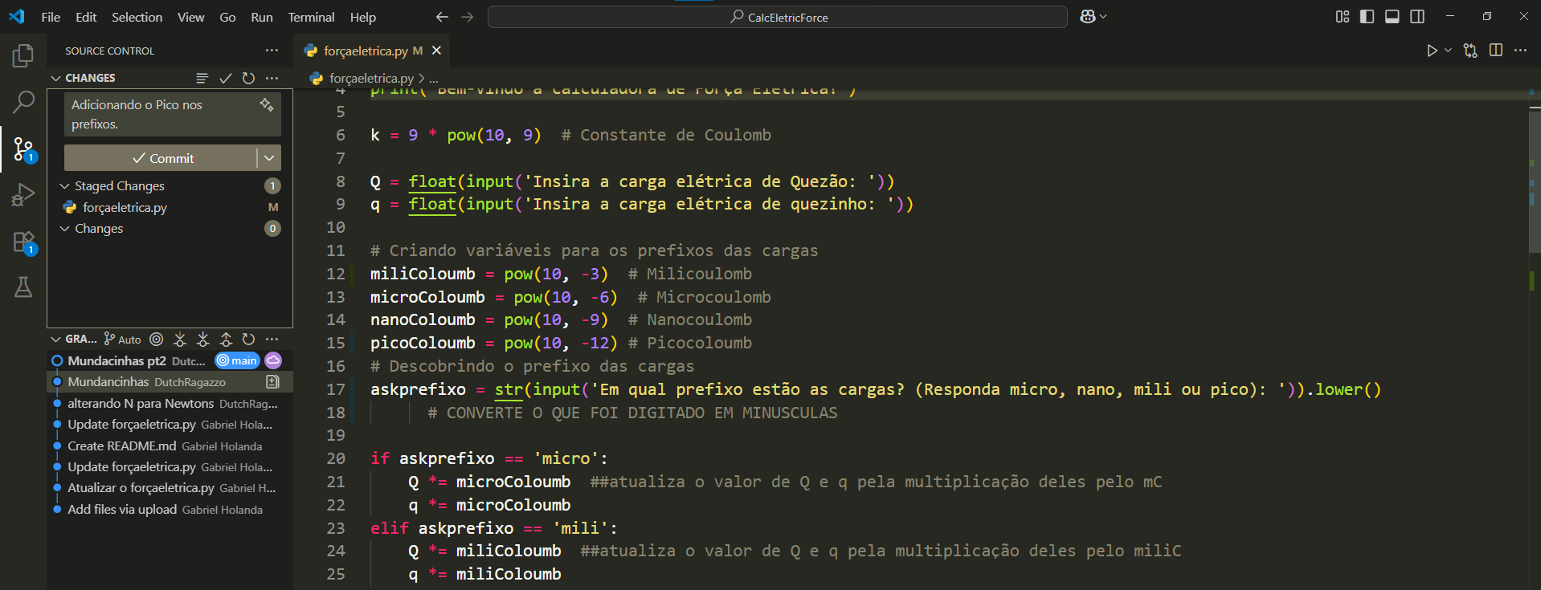Run the Python file with play icon
Viewport: 1541px width, 590px height.
pyautogui.click(x=1432, y=51)
